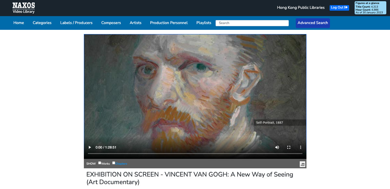Enter fullscreen video mode
Image resolution: width=390 pixels, height=189 pixels.
[x=289, y=148]
